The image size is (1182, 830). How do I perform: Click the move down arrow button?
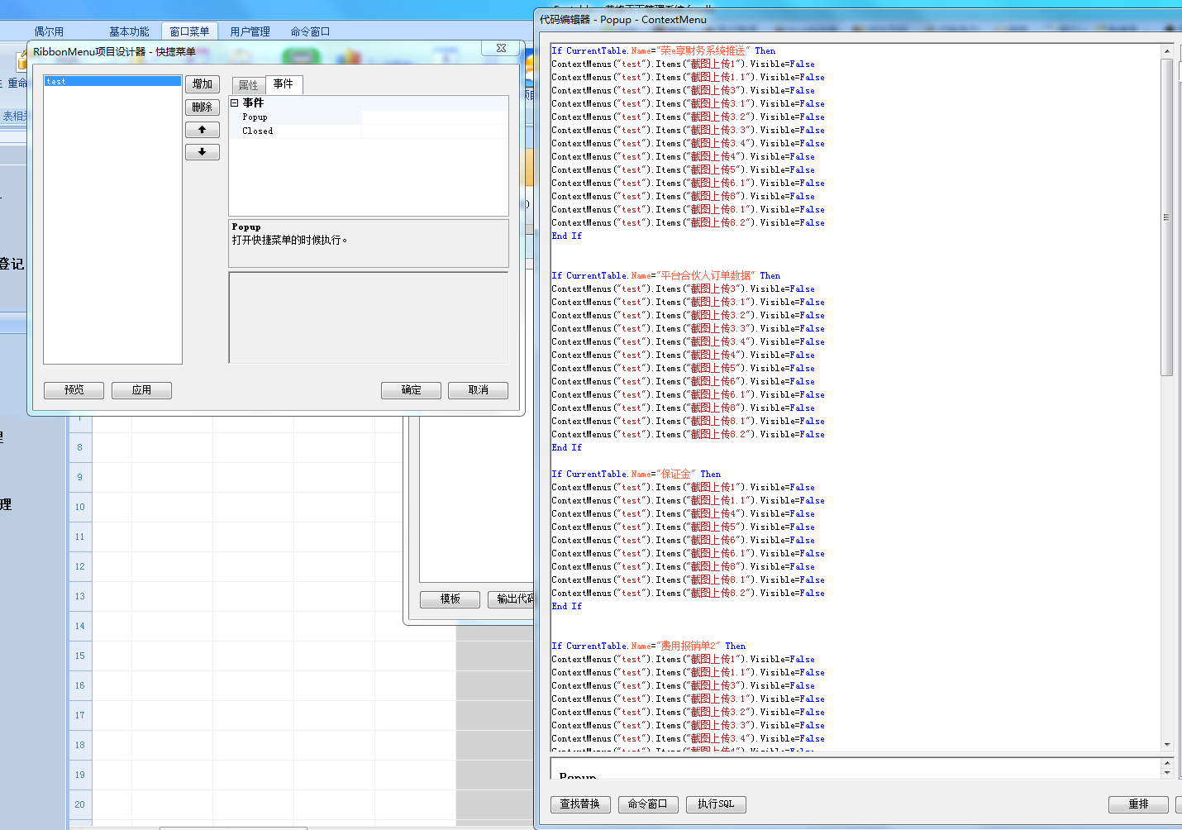tap(203, 152)
